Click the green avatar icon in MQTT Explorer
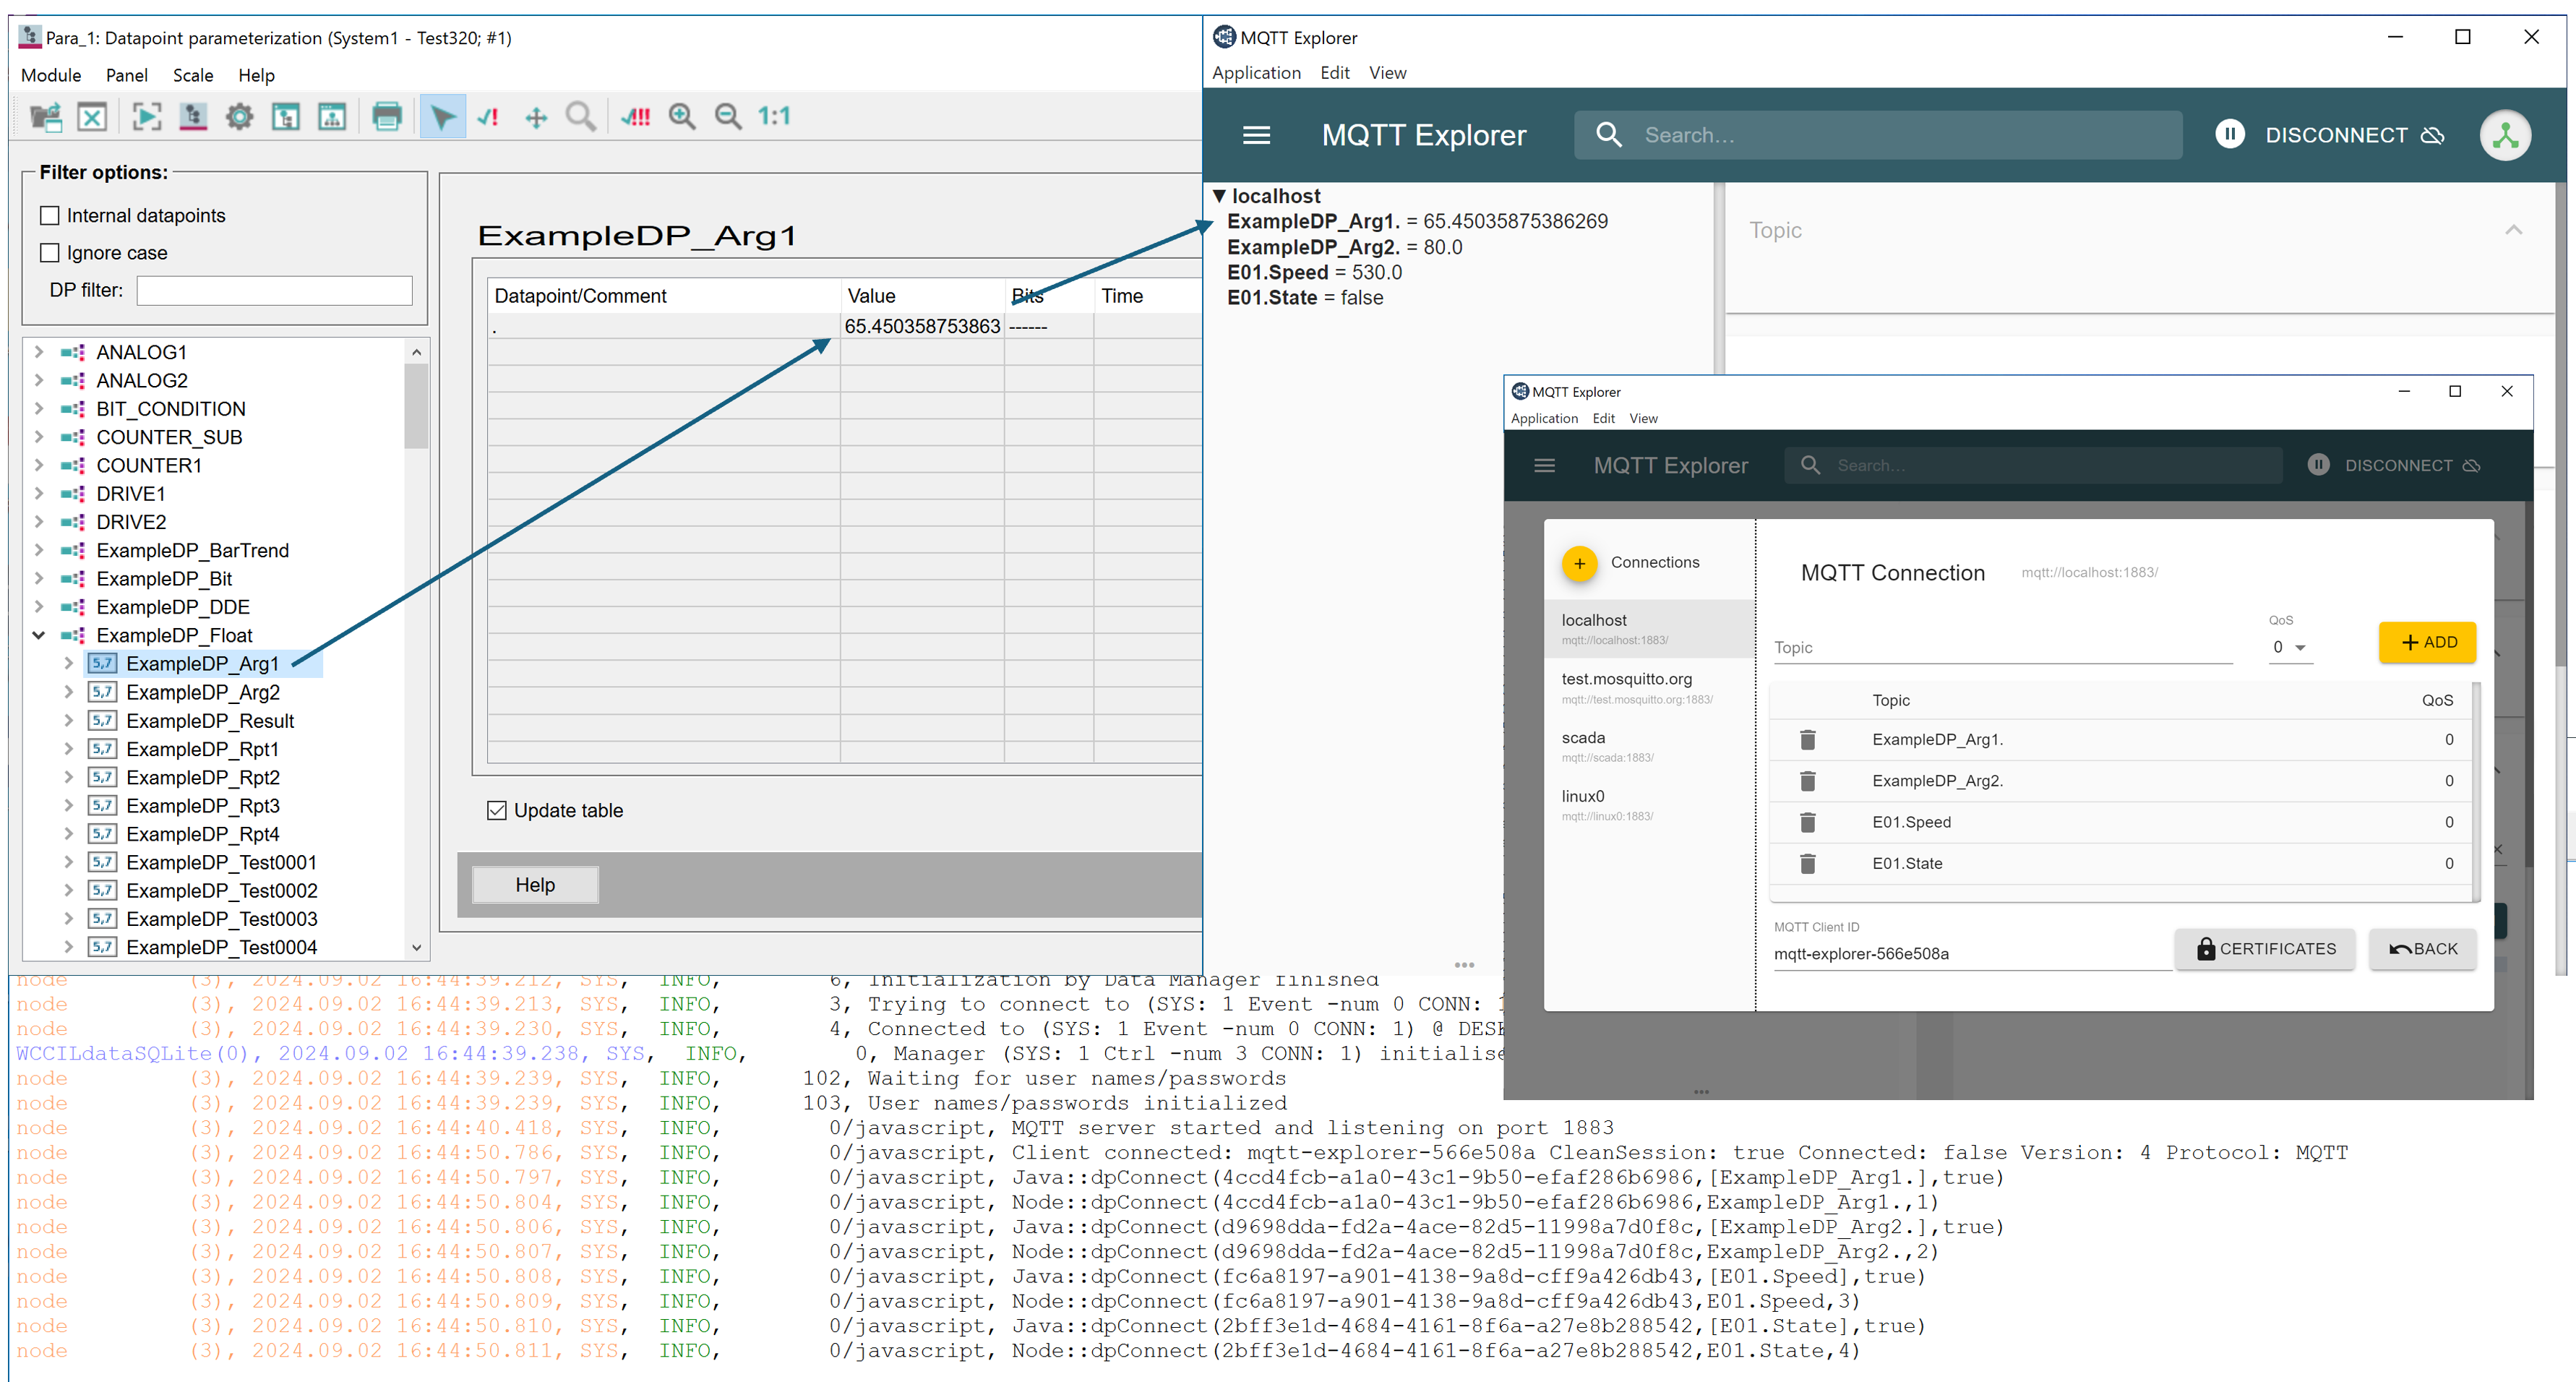The height and width of the screenshot is (1382, 2576). point(2505,135)
